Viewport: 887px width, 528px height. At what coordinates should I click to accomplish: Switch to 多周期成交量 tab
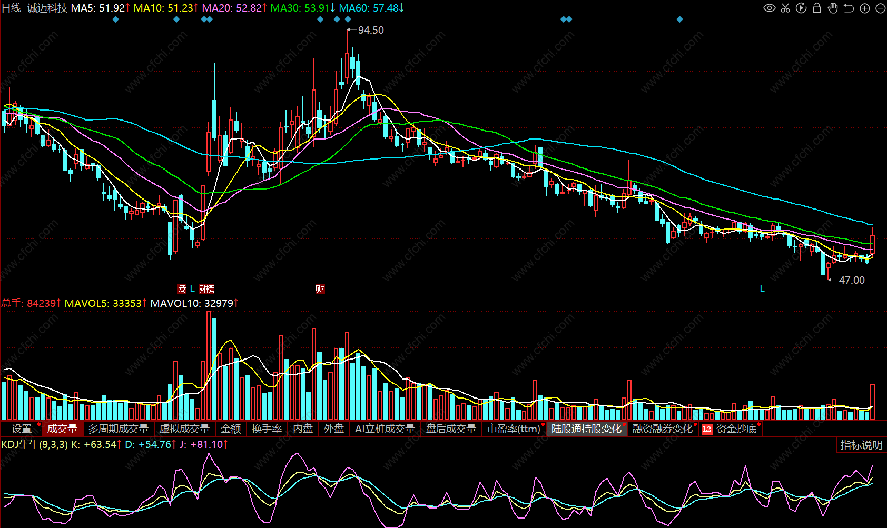click(119, 429)
